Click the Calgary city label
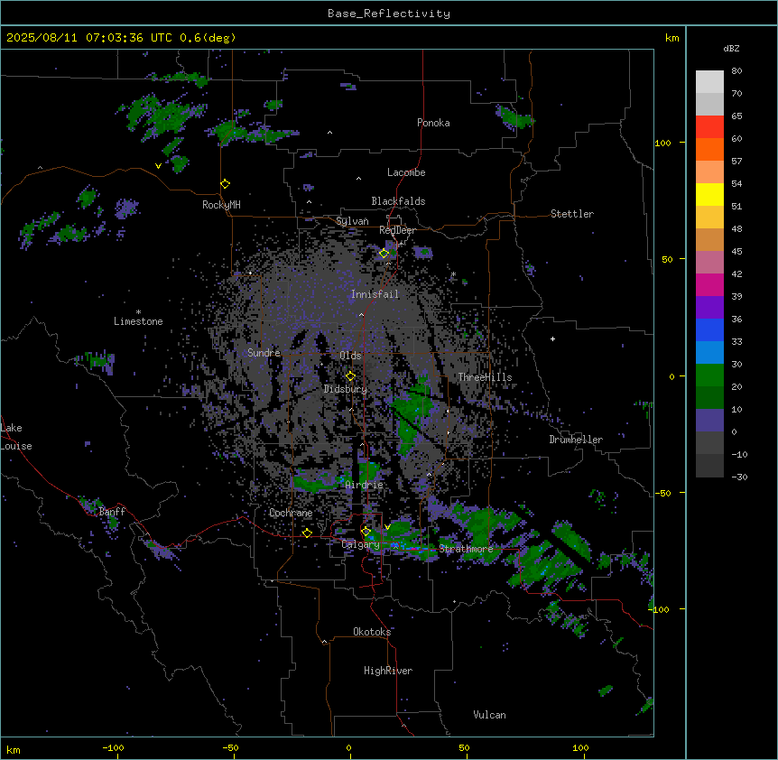The width and height of the screenshot is (778, 760). coord(360,544)
